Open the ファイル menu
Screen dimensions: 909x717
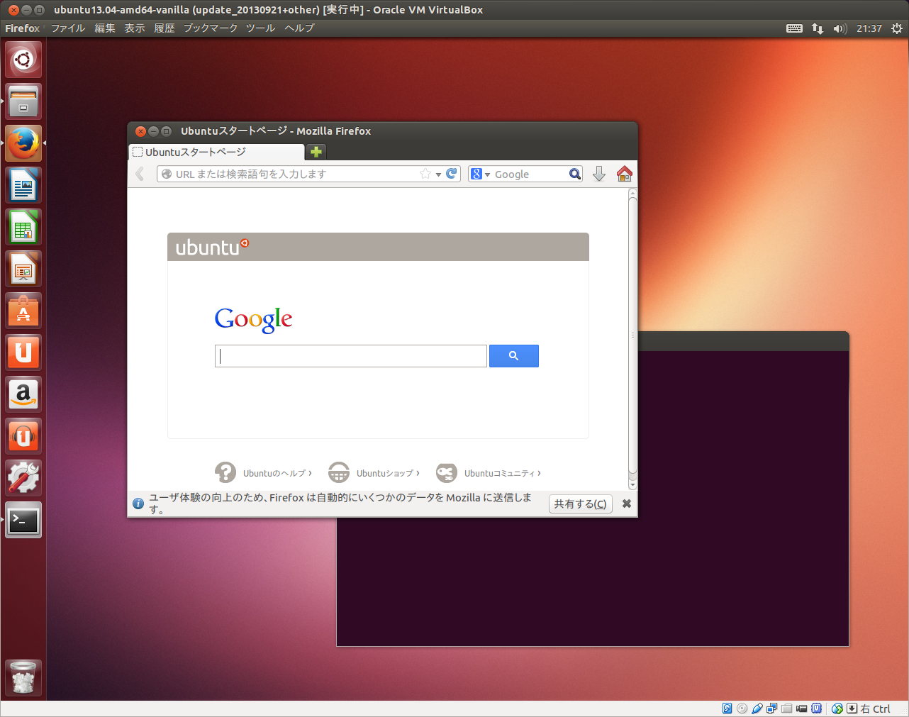(x=68, y=28)
